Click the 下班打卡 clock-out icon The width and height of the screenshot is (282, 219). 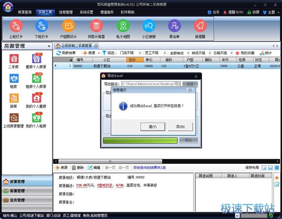(x=42, y=26)
